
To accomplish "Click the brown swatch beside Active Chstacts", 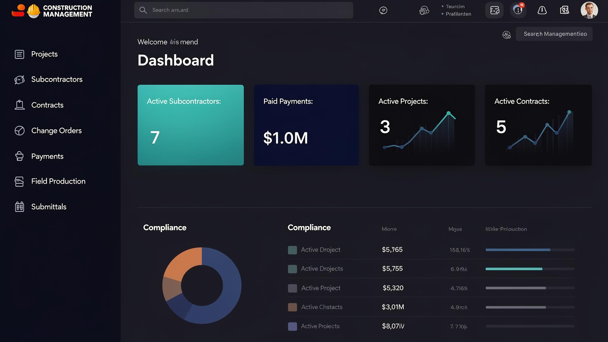I will (292, 307).
